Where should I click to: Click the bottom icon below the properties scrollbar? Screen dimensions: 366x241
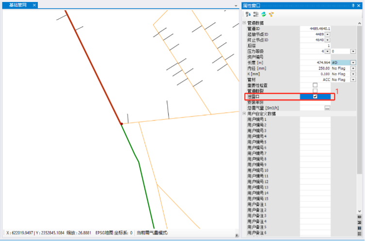(359, 233)
